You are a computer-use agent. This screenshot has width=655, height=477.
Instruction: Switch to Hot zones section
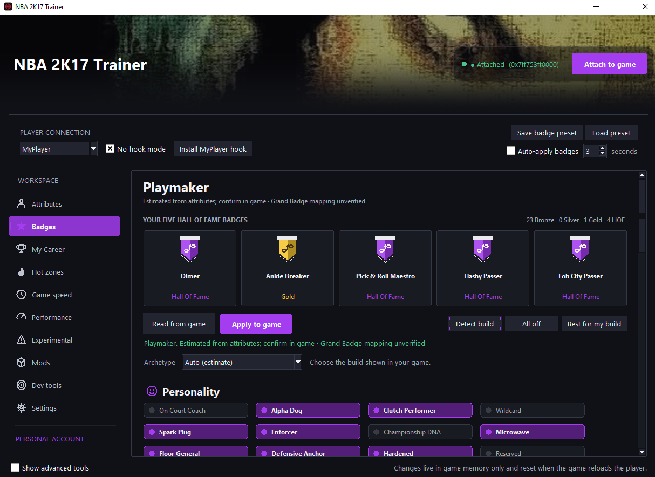(x=64, y=272)
